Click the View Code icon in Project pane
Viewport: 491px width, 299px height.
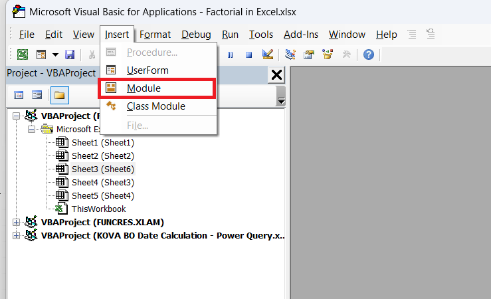[19, 95]
